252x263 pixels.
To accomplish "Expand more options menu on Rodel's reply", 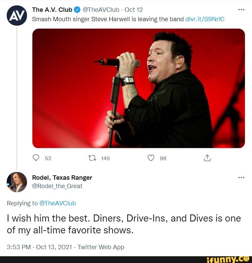I will [241, 177].
